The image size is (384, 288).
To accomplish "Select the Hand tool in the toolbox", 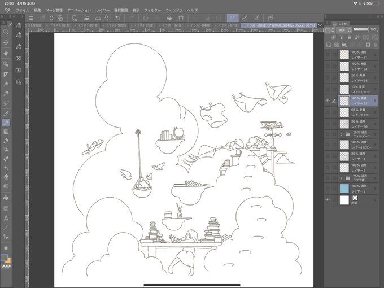I will coord(6,53).
